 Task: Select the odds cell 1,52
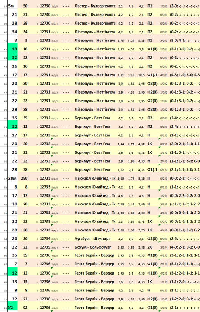coord(121,170)
